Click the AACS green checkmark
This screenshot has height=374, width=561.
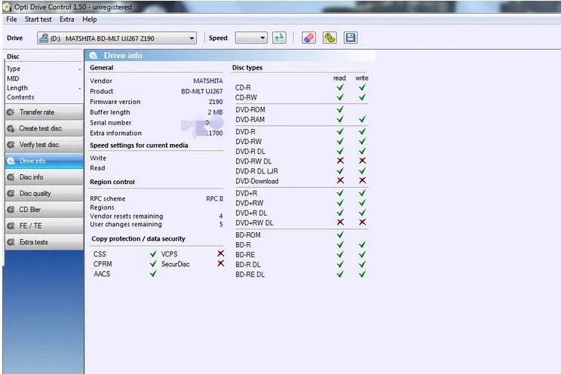point(153,274)
